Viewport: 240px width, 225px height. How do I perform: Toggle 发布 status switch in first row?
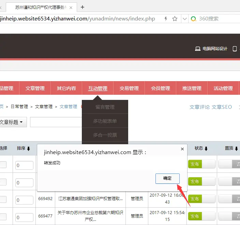(x=202, y=164)
